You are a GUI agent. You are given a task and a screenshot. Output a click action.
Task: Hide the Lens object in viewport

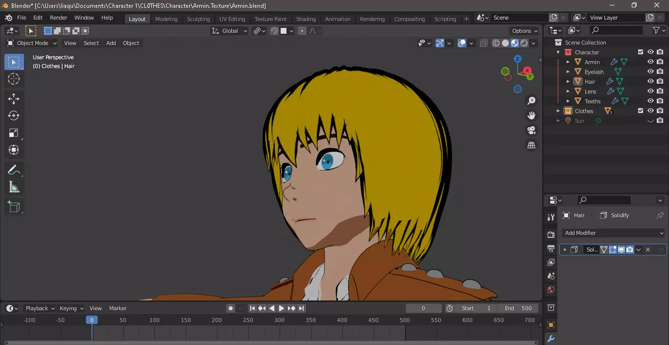click(650, 91)
